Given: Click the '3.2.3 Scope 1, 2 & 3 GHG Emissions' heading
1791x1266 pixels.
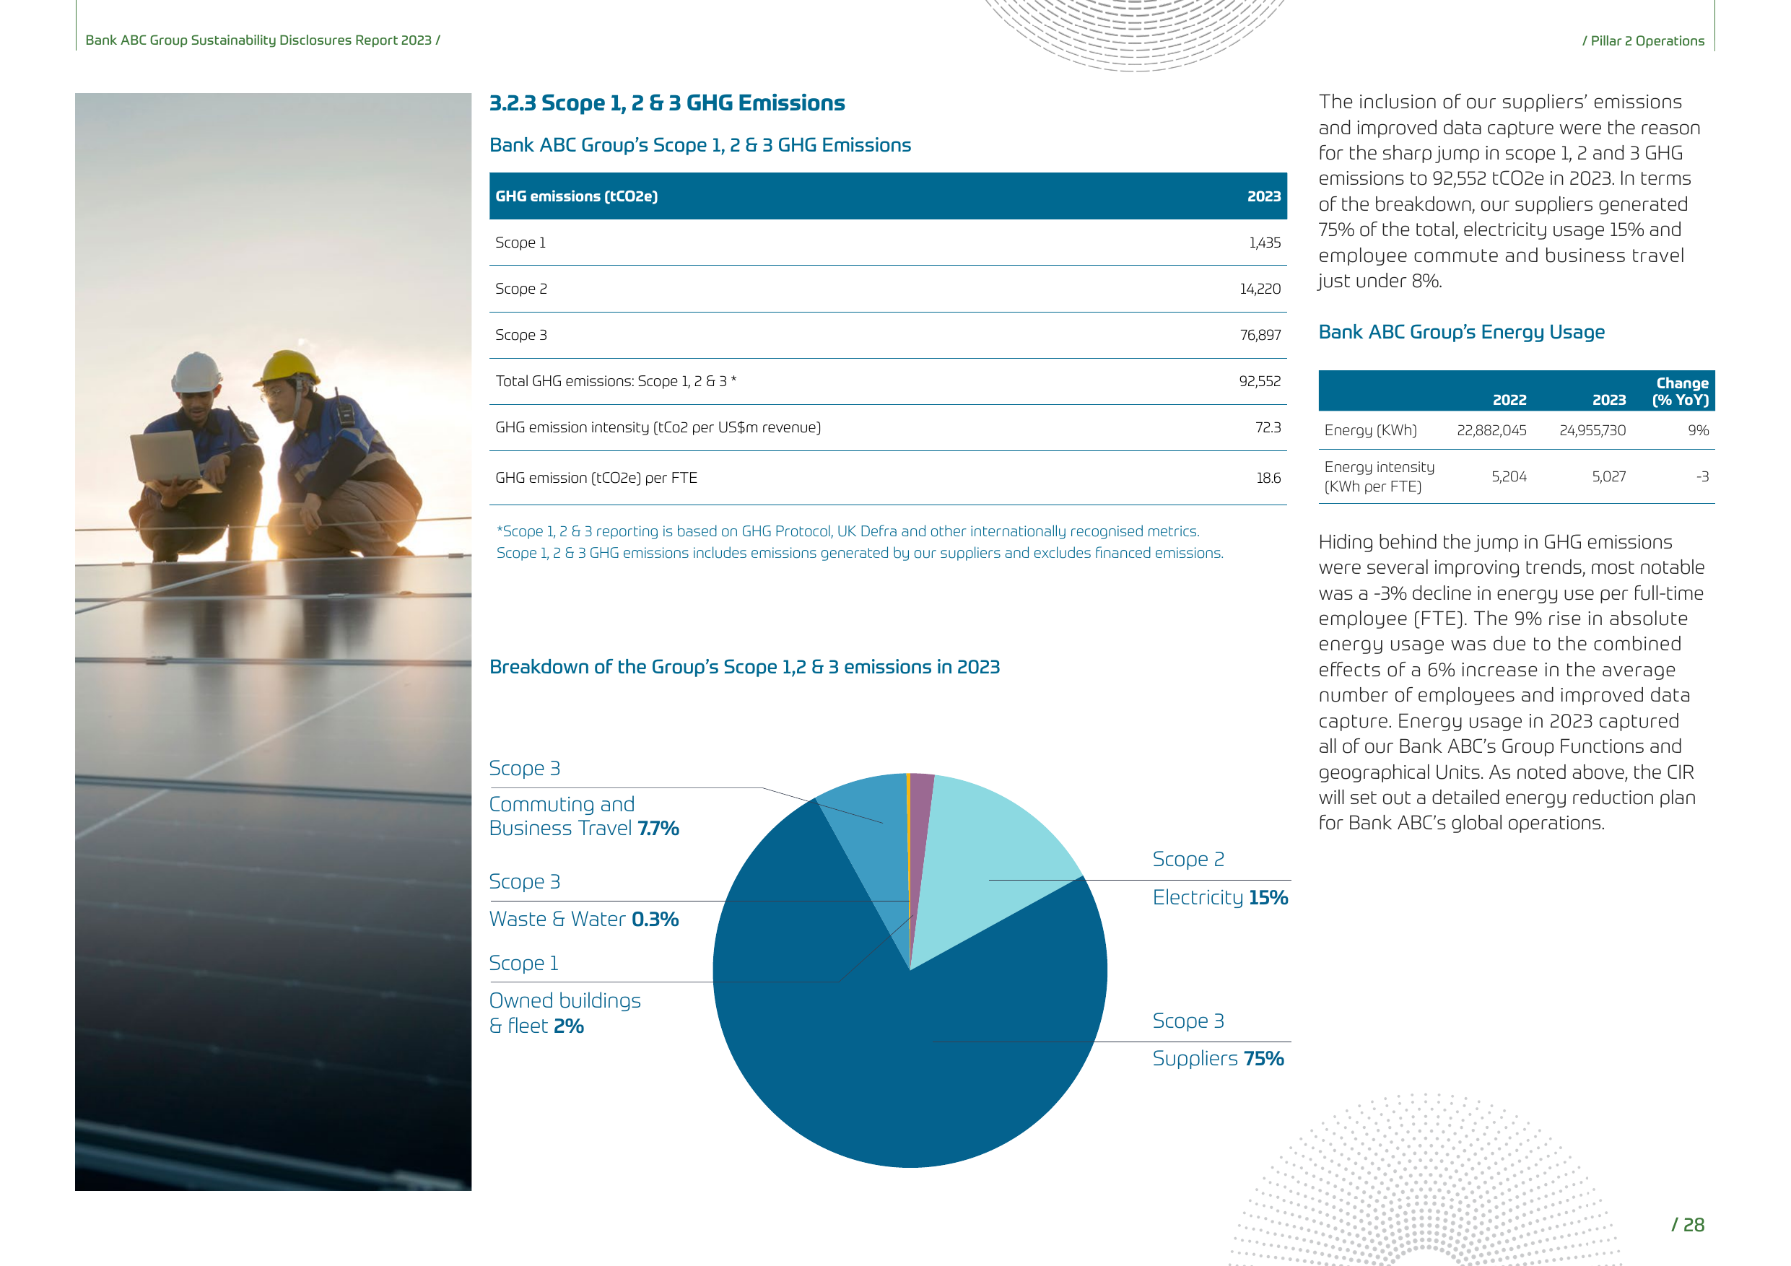Looking at the screenshot, I should [x=667, y=103].
